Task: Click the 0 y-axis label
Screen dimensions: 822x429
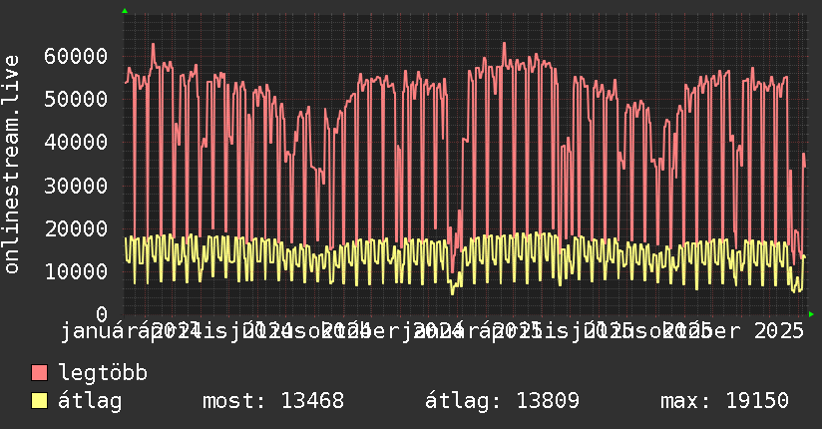Action: [102, 314]
